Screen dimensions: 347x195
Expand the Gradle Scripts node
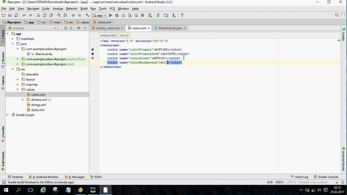click(8, 115)
